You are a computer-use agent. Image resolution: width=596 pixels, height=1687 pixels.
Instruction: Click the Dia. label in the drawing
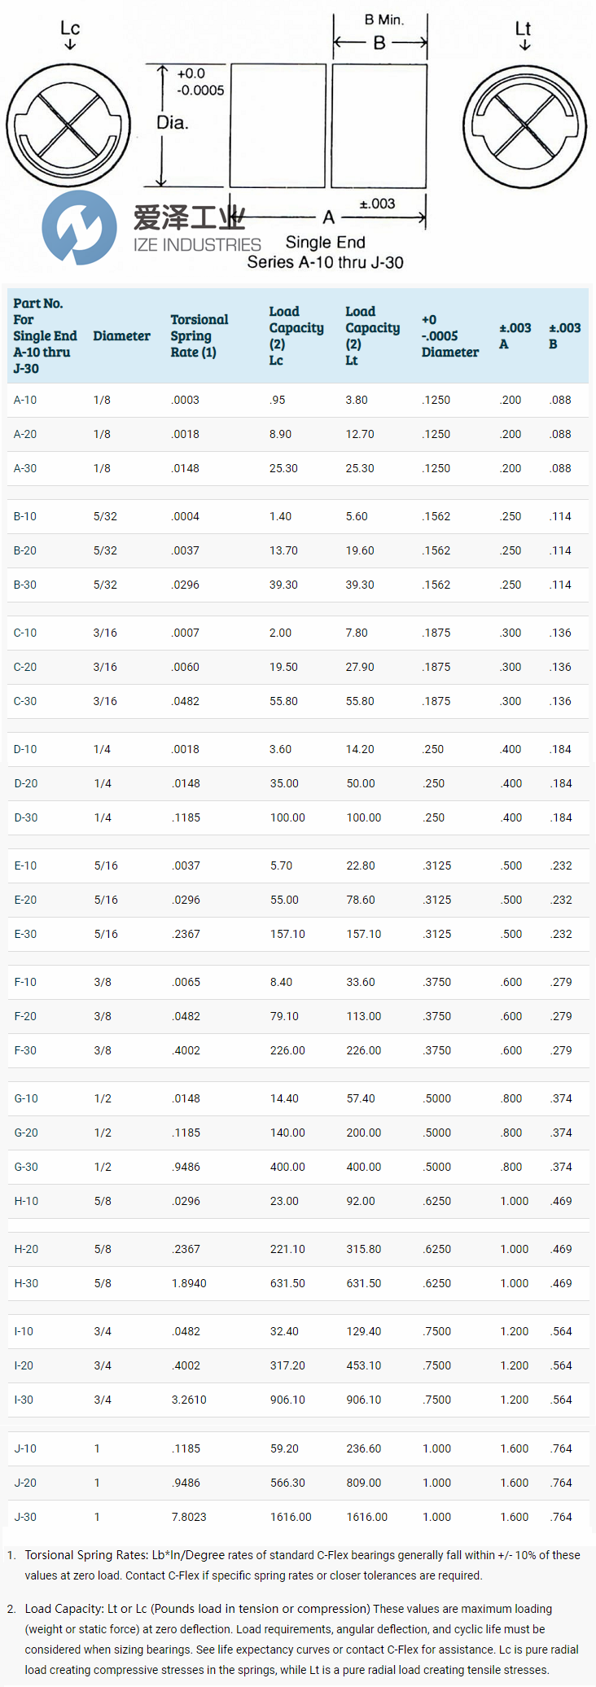[x=173, y=123]
